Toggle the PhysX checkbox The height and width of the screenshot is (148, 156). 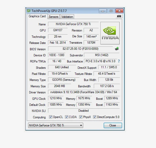pyautogui.click(x=81, y=117)
